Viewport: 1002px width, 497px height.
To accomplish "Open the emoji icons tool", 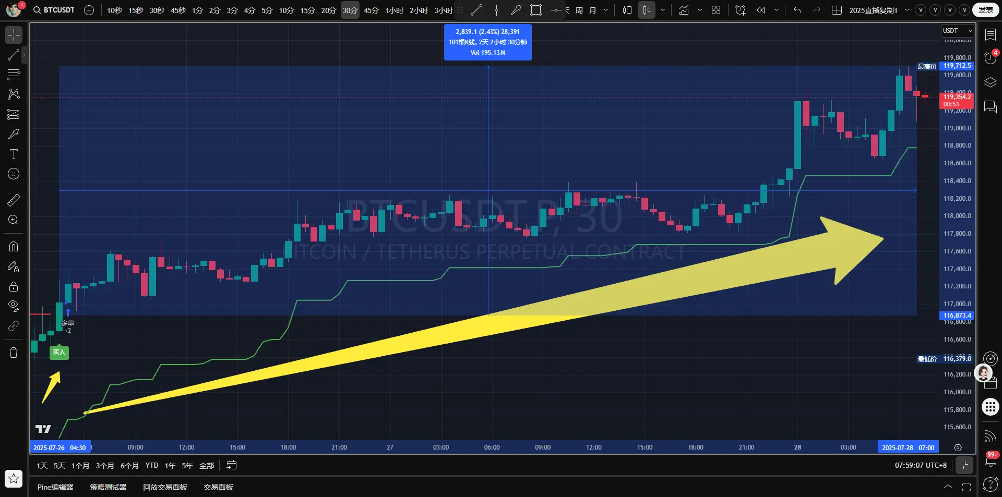I will tap(14, 174).
